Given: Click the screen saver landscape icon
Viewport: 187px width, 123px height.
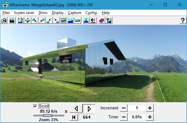Looking at the screenshot, I should (12, 20).
